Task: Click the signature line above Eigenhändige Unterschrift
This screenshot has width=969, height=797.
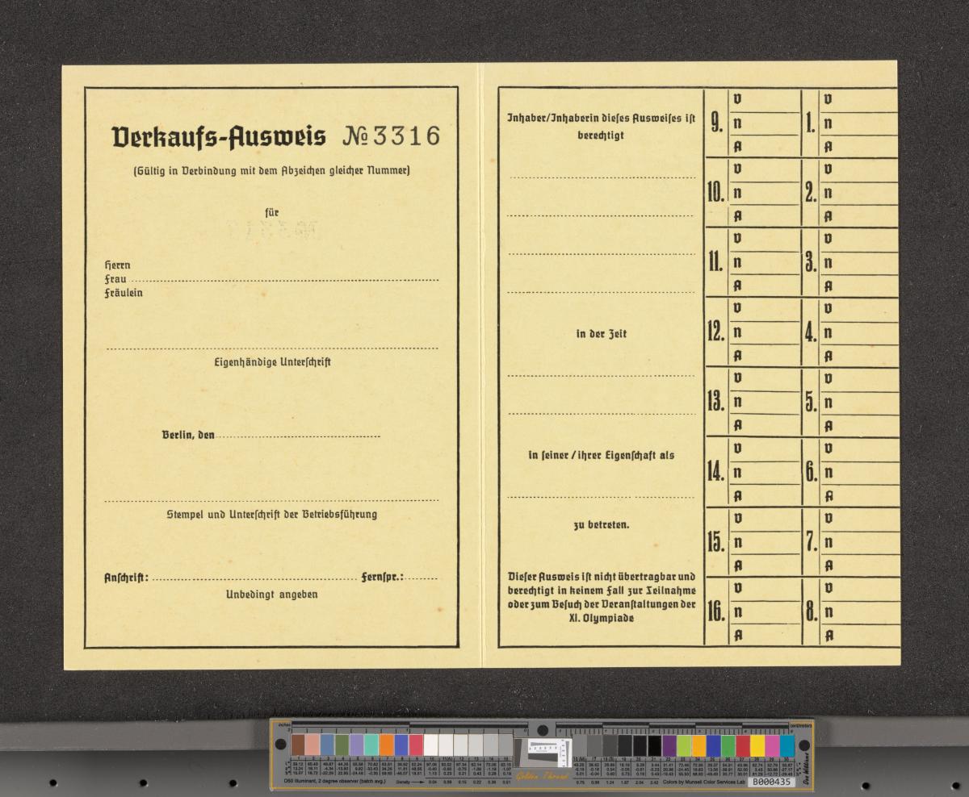Action: (x=271, y=348)
